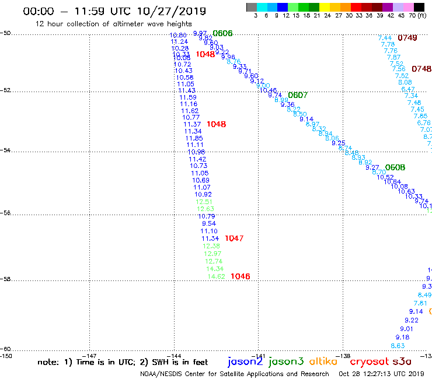Click the purple 42 ft legend swatch

click(x=388, y=7)
